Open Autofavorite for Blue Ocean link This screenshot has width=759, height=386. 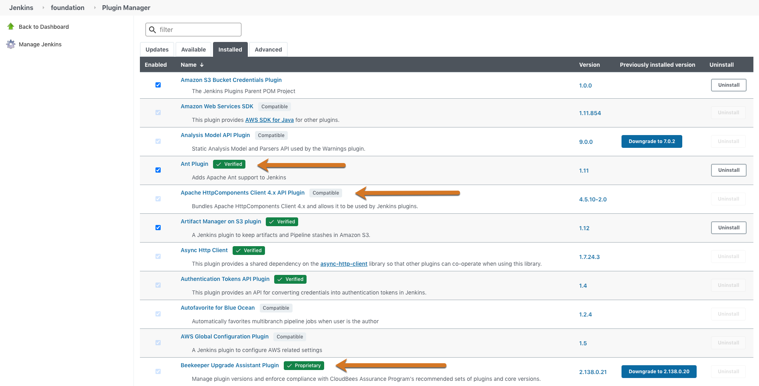click(217, 308)
